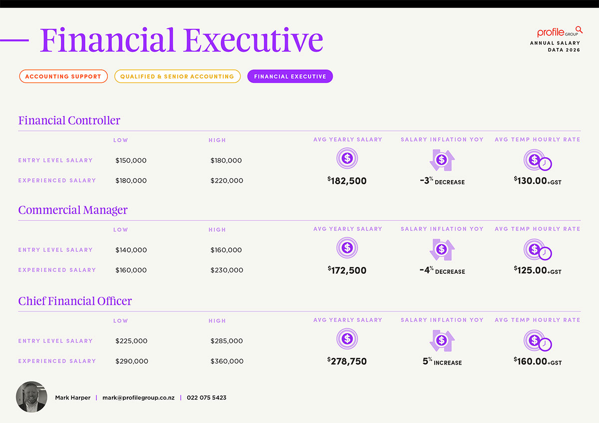Click the mark@profilegroup.co.nz email link
Viewport: 599px width, 423px height.
point(138,398)
